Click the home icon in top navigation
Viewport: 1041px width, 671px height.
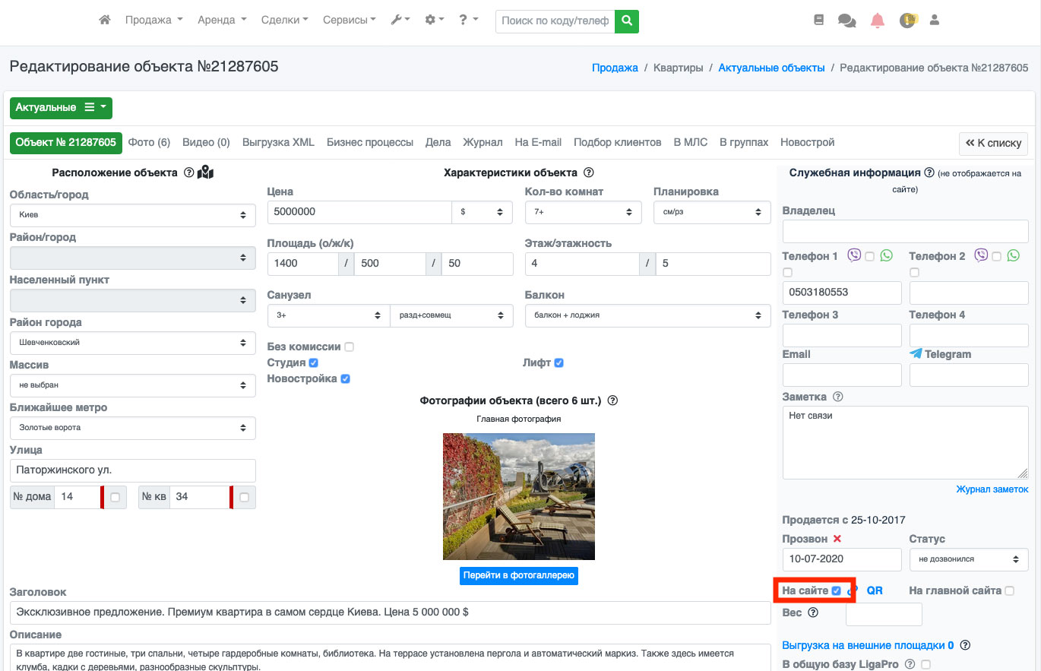(105, 21)
